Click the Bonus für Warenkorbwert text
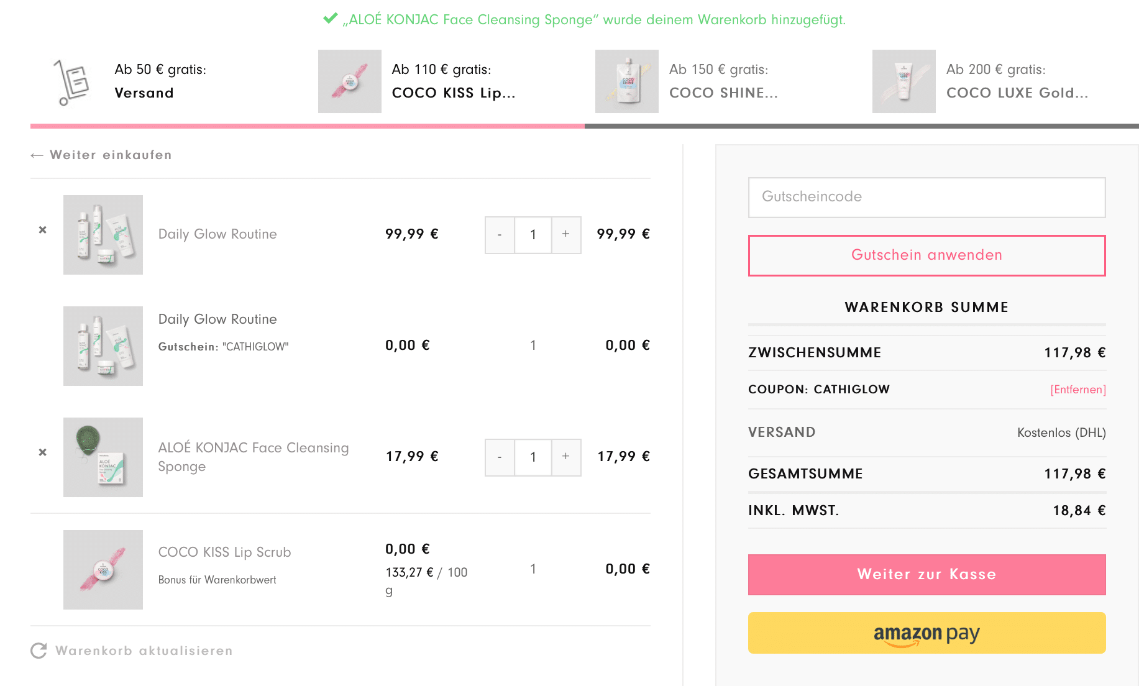The width and height of the screenshot is (1139, 686). pos(217,580)
